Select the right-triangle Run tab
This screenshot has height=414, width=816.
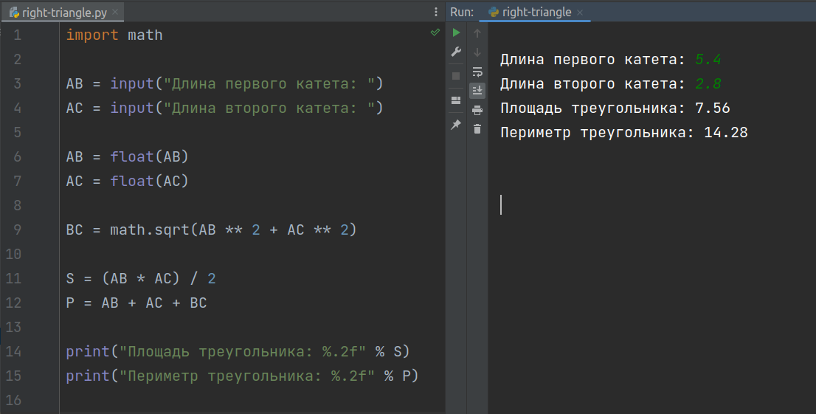(x=535, y=12)
